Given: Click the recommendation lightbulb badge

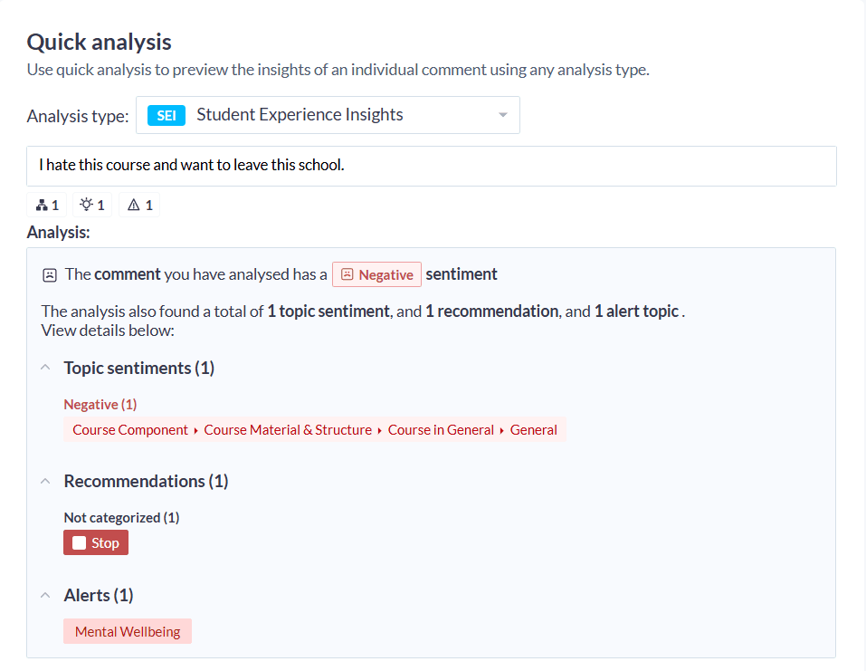Looking at the screenshot, I should [x=86, y=204].
